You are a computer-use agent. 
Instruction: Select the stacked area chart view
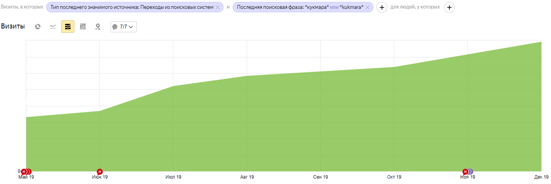pos(68,27)
